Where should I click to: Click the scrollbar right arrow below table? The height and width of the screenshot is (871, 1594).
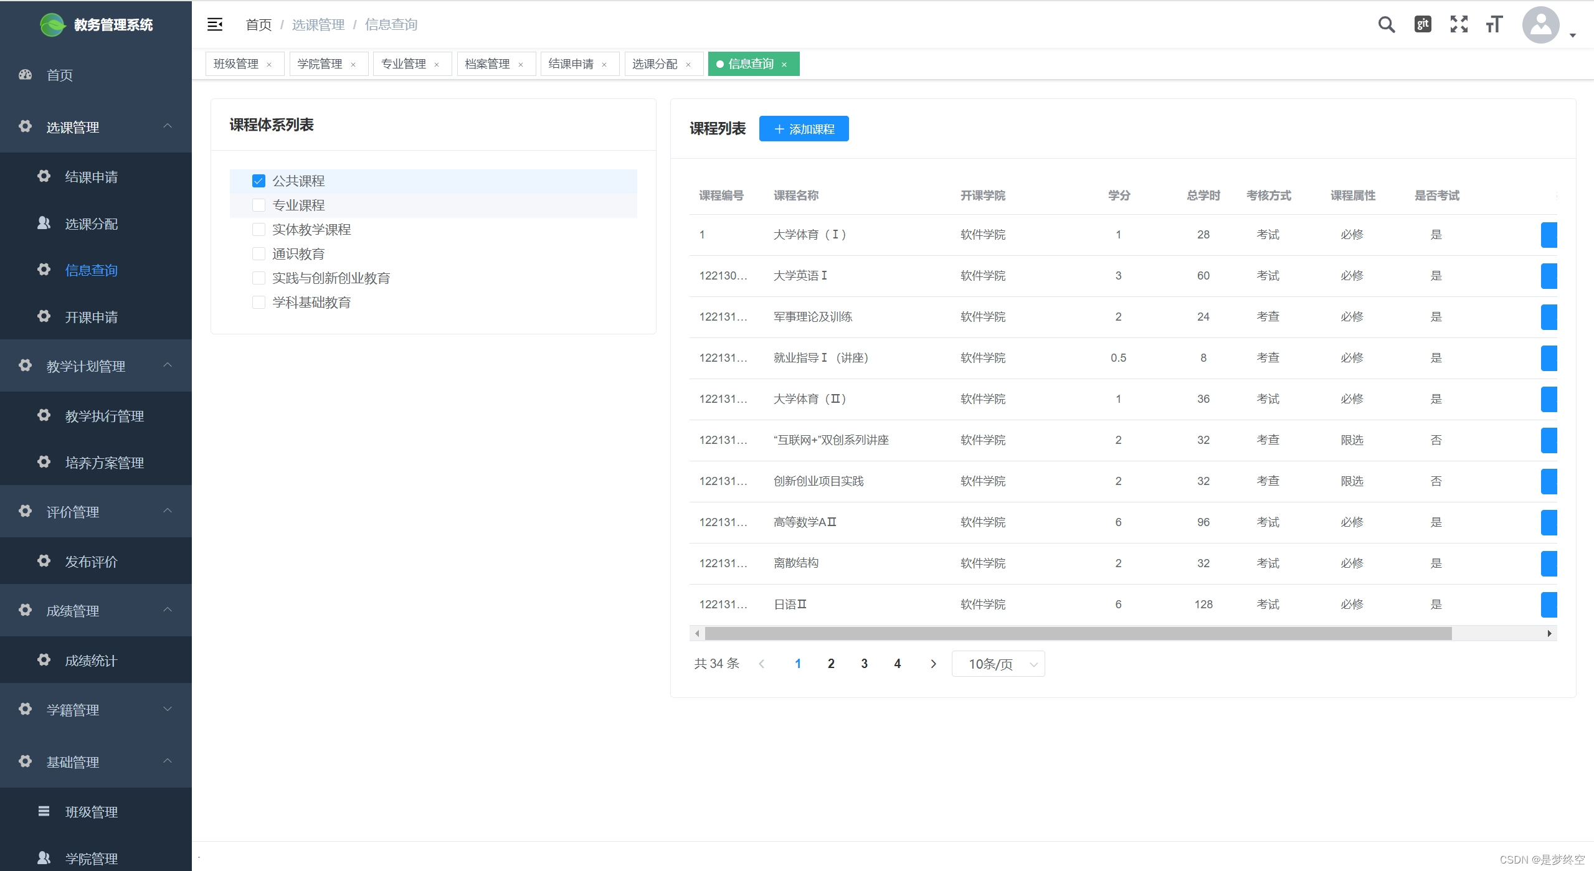click(1549, 634)
